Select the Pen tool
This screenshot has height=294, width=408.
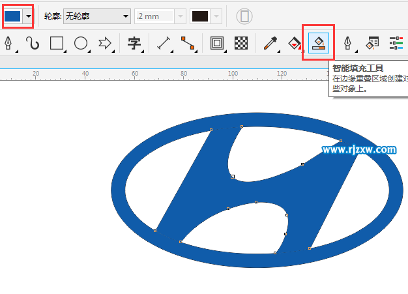[8, 43]
